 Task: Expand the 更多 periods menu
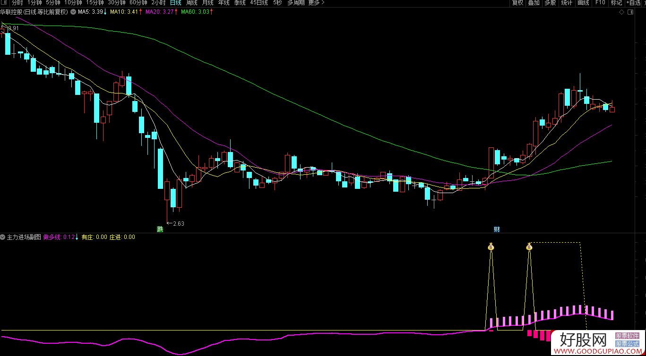click(316, 3)
